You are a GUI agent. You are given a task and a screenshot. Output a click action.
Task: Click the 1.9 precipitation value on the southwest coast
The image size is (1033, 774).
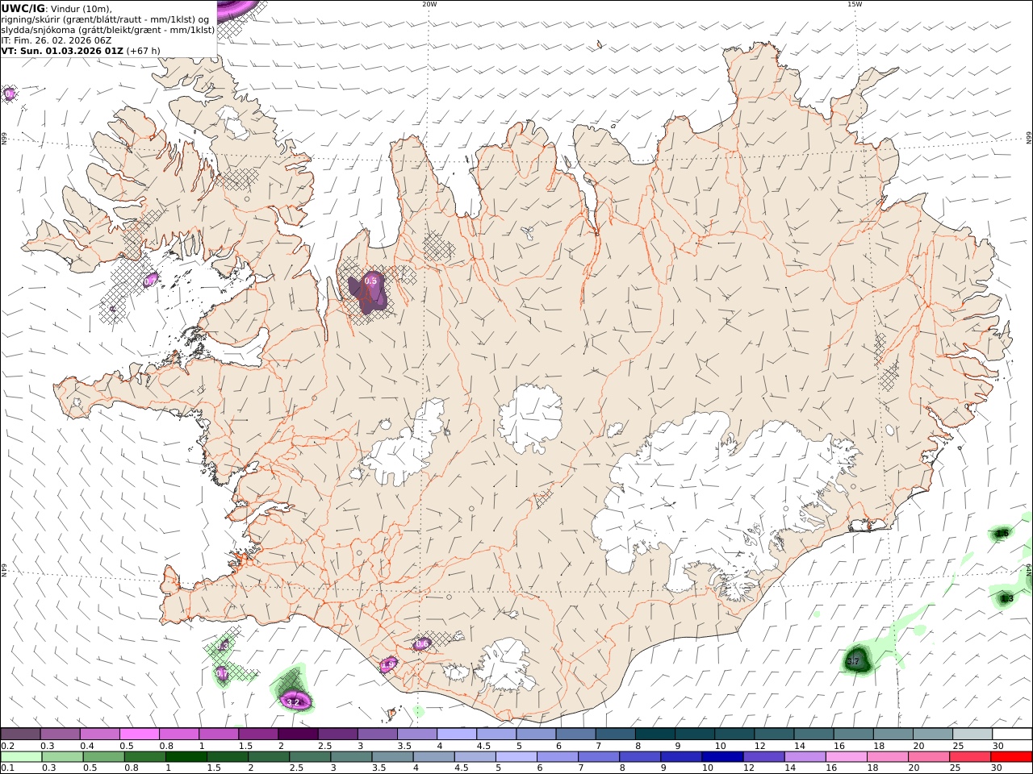click(388, 664)
